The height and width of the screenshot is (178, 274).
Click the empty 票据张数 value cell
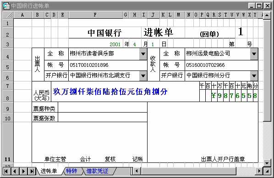[103, 117]
